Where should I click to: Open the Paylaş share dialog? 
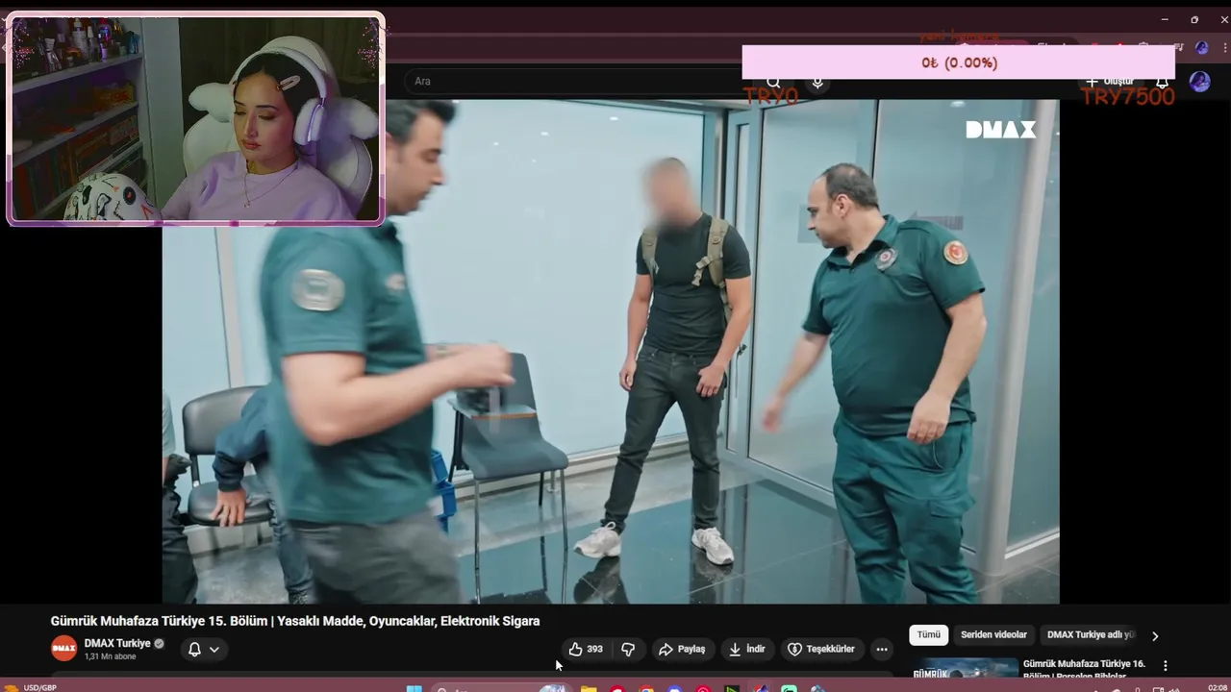(682, 650)
